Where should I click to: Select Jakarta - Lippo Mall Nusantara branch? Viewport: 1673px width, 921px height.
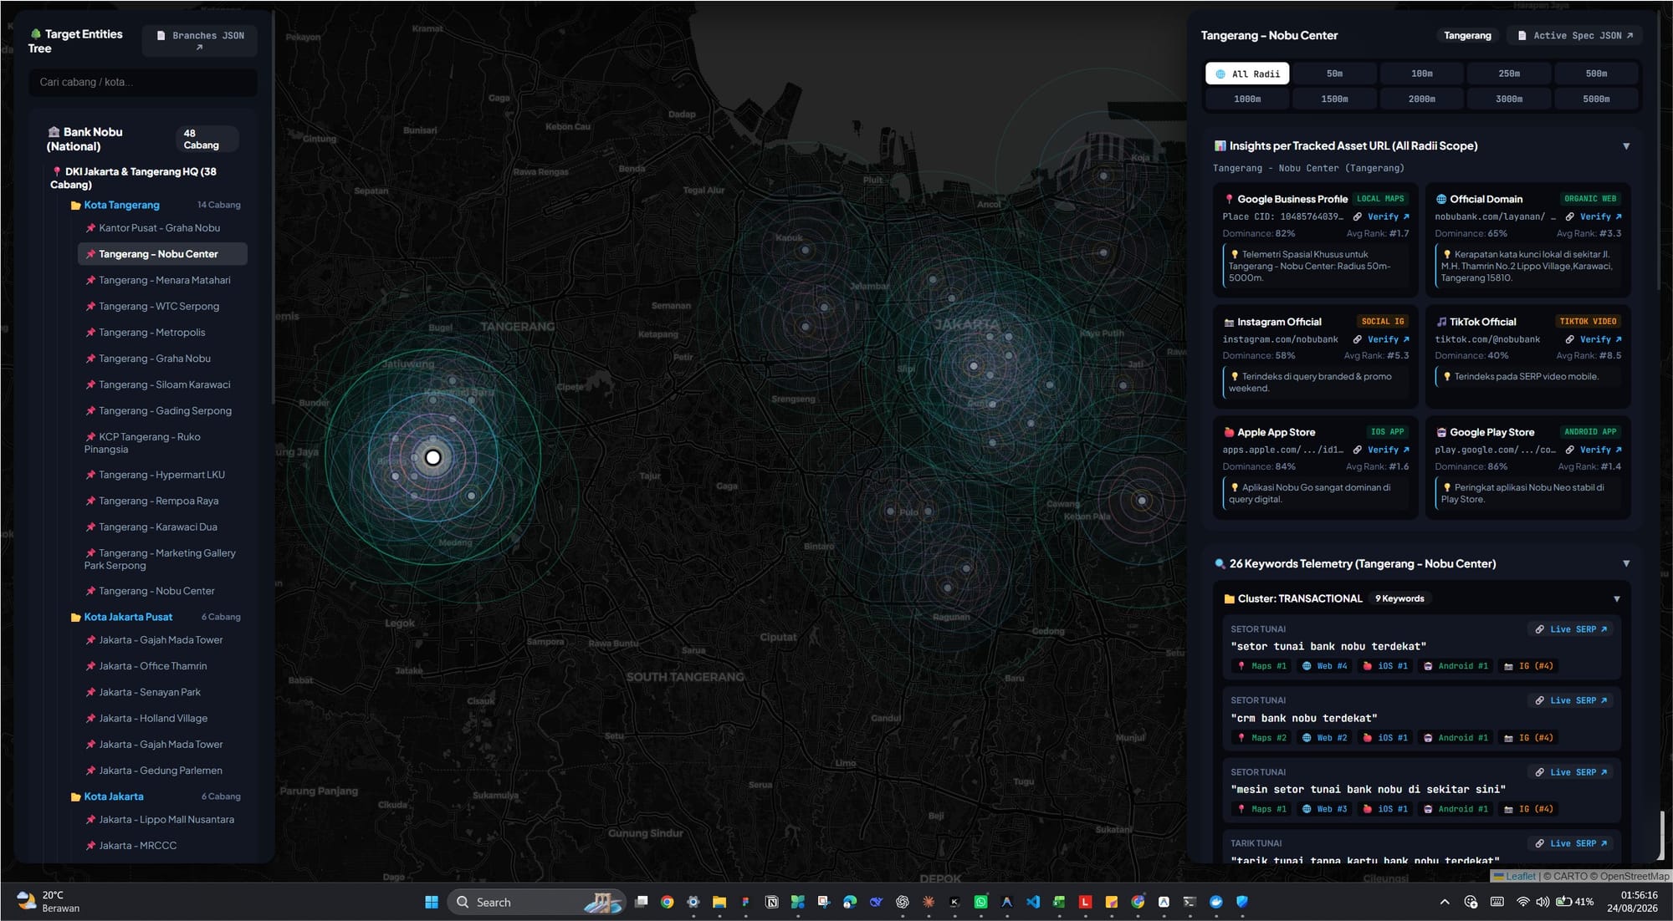click(162, 820)
